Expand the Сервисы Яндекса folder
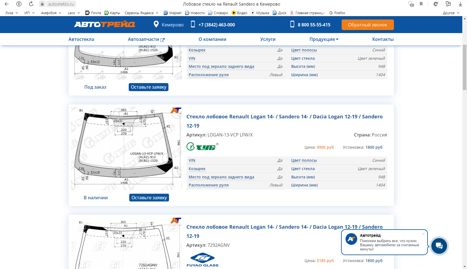Viewport: 467px width, 269px height. coord(141,13)
